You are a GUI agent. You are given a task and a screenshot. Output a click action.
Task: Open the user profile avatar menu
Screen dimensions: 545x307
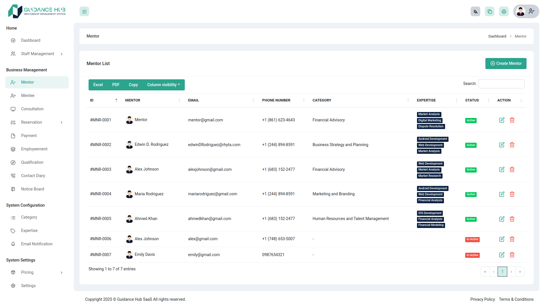coord(521,11)
